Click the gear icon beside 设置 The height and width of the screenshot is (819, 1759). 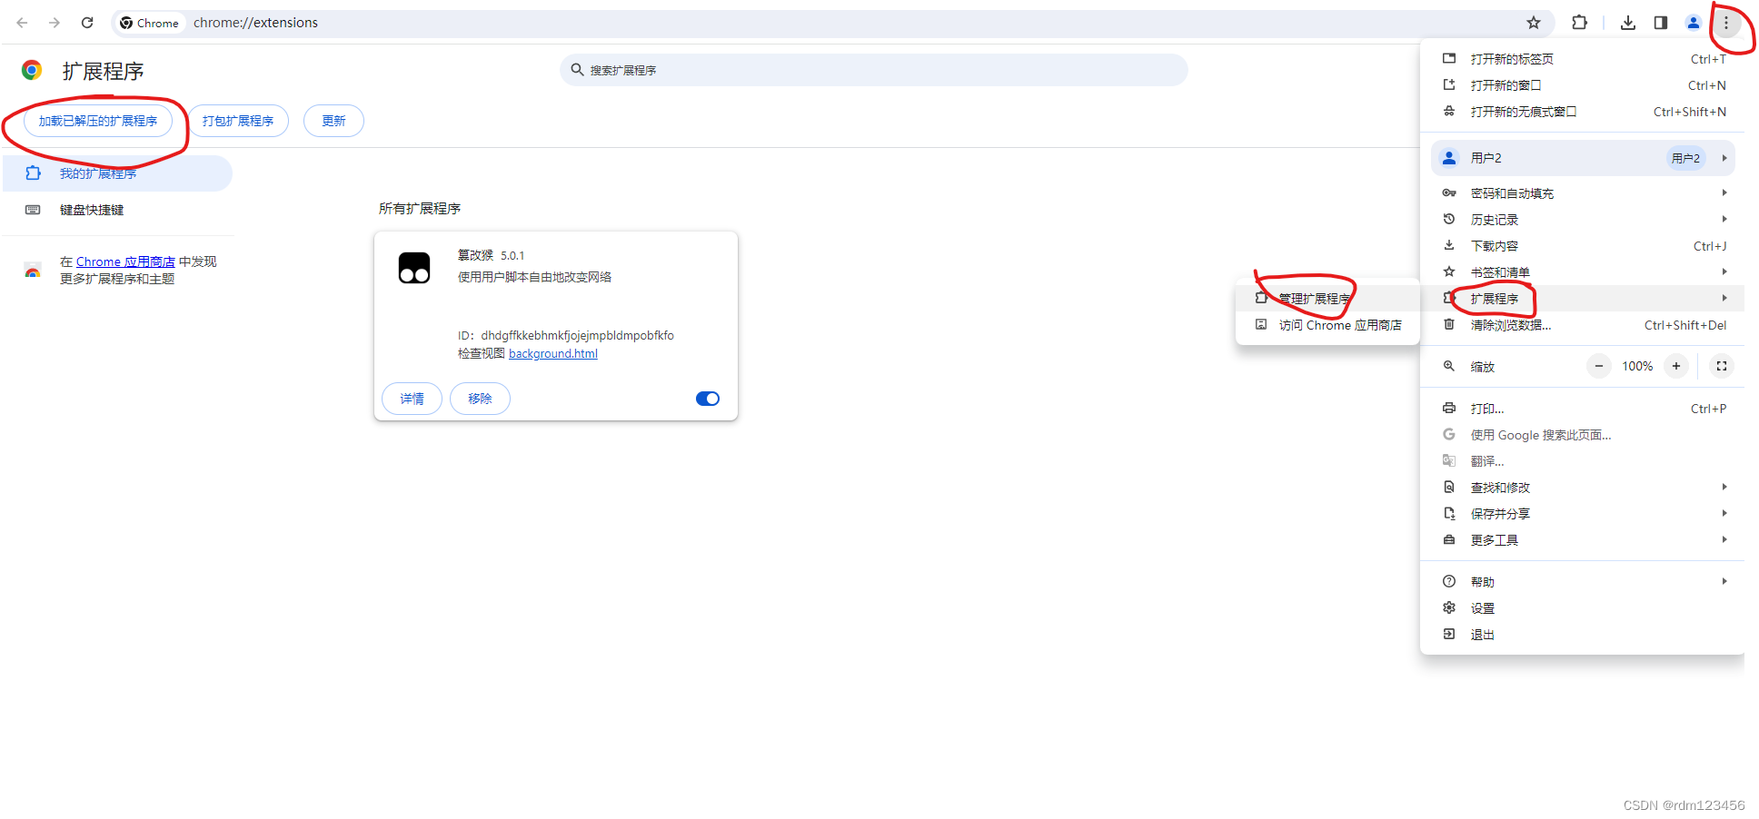click(1449, 608)
